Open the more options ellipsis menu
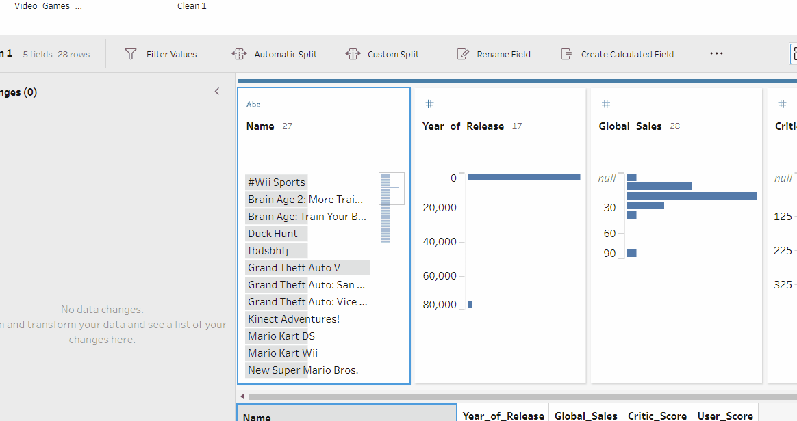Viewport: 797px width, 421px height. coord(716,53)
